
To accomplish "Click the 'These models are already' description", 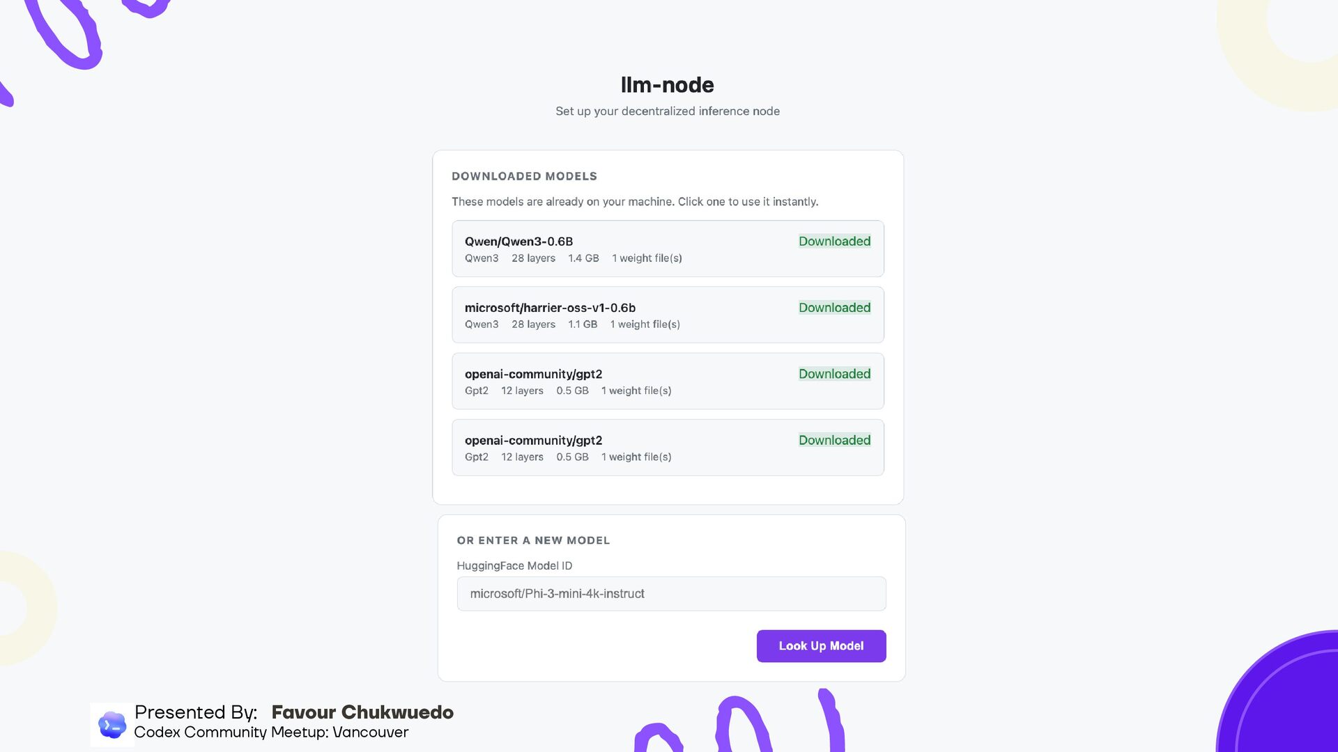I will click(x=635, y=202).
